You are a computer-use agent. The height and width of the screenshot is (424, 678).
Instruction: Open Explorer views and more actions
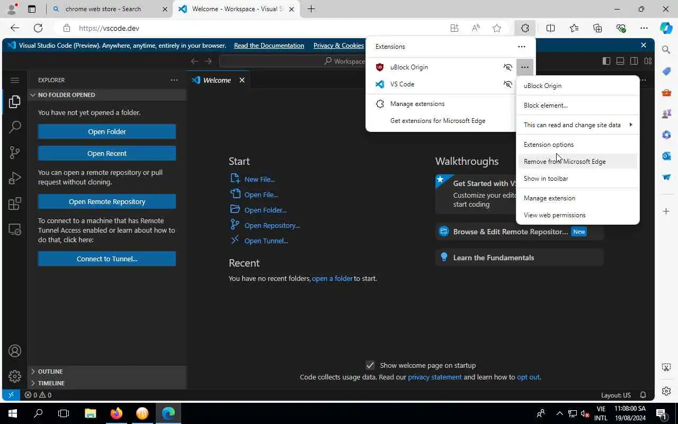[174, 80]
